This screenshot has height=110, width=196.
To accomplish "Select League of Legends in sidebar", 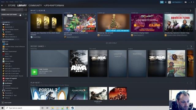I will pos(11,78).
